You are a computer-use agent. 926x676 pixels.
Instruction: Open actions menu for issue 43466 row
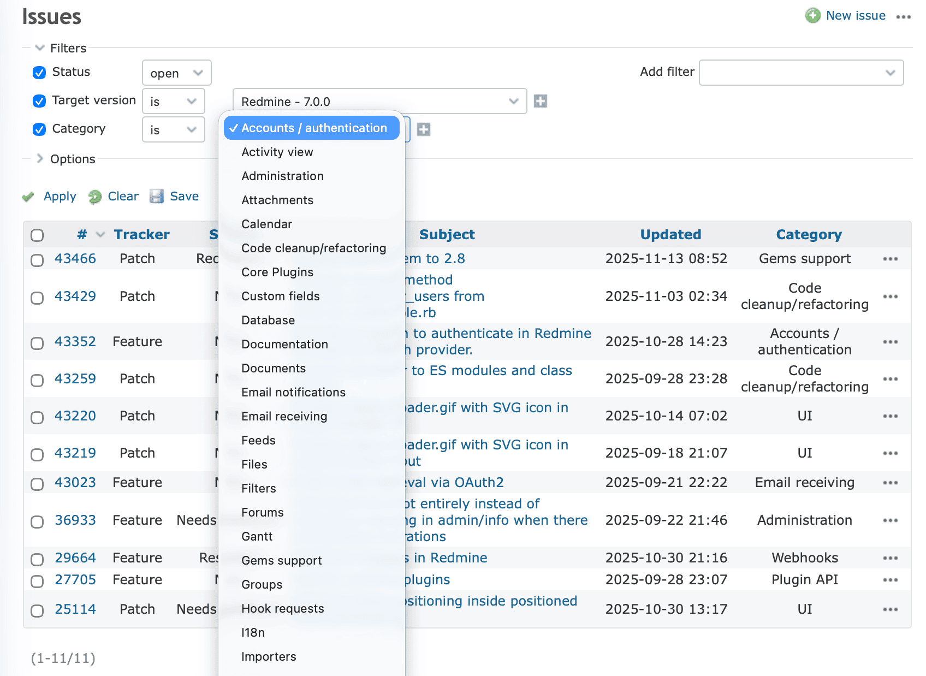coord(890,259)
